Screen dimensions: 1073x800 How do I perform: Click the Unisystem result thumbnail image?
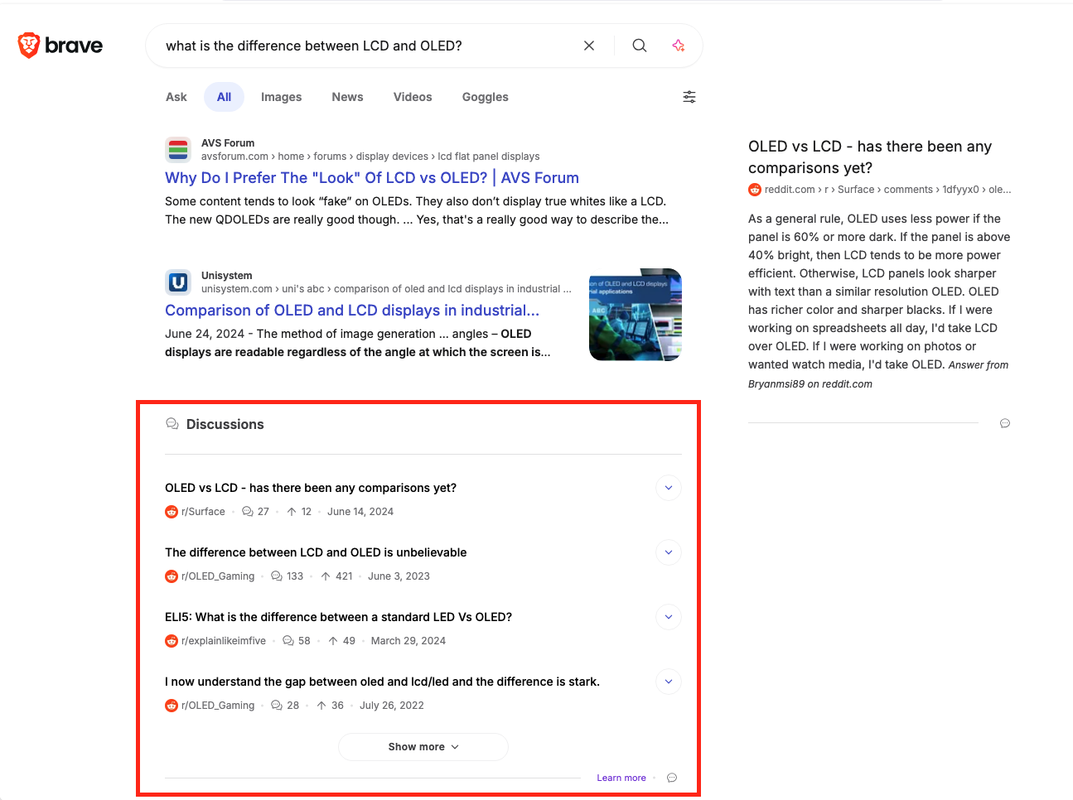point(636,315)
